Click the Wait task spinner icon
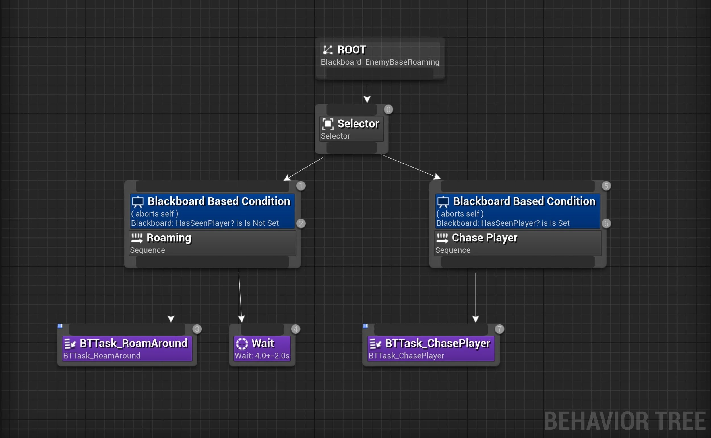Image resolution: width=711 pixels, height=438 pixels. coord(242,344)
